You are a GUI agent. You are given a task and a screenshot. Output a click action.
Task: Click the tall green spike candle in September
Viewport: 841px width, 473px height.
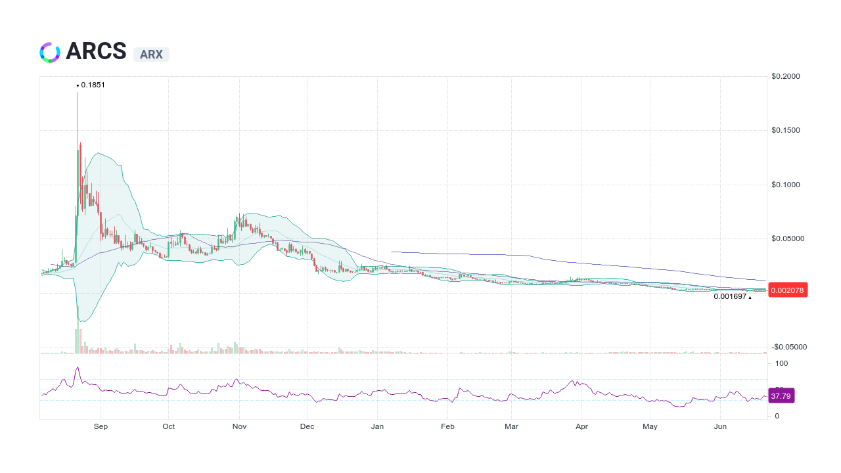click(x=78, y=131)
